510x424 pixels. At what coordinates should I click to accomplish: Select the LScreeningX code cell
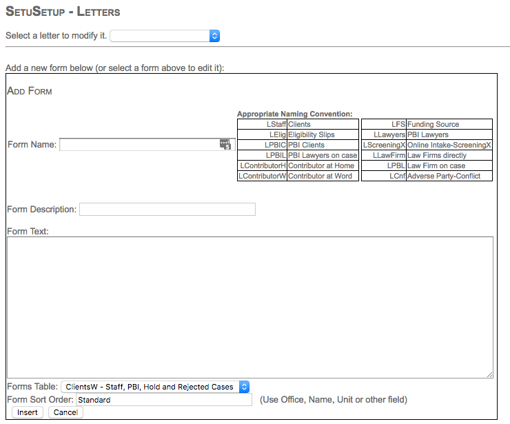point(384,145)
